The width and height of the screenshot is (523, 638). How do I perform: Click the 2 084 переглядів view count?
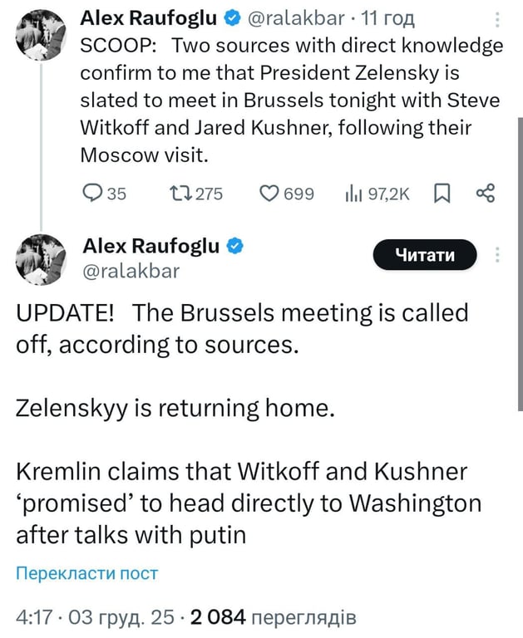click(273, 617)
